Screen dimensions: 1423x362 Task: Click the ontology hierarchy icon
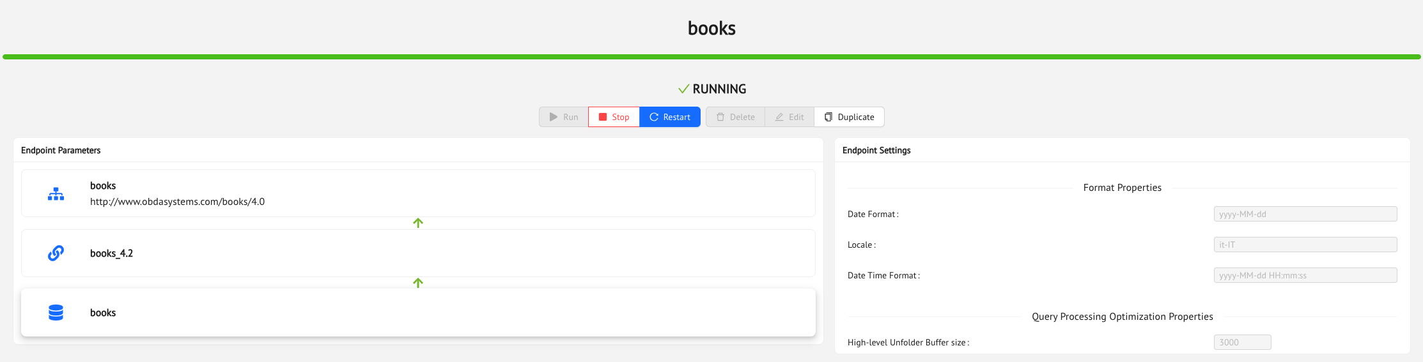click(56, 193)
